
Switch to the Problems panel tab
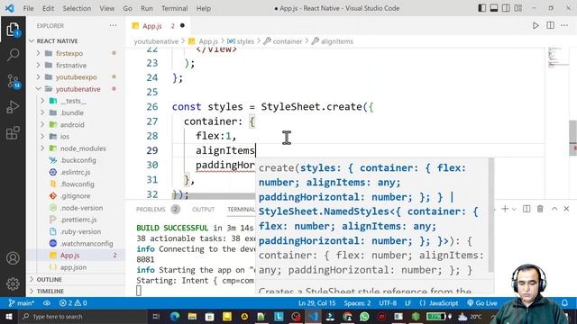point(151,210)
